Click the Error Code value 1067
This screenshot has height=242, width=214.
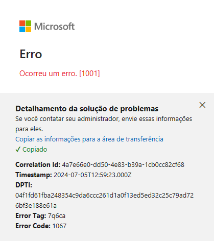(59, 226)
